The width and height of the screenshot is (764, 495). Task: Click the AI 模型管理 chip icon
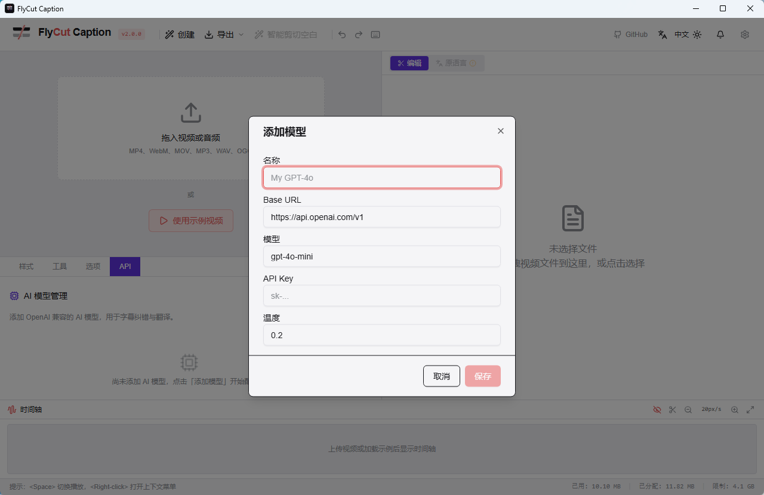pyautogui.click(x=14, y=296)
